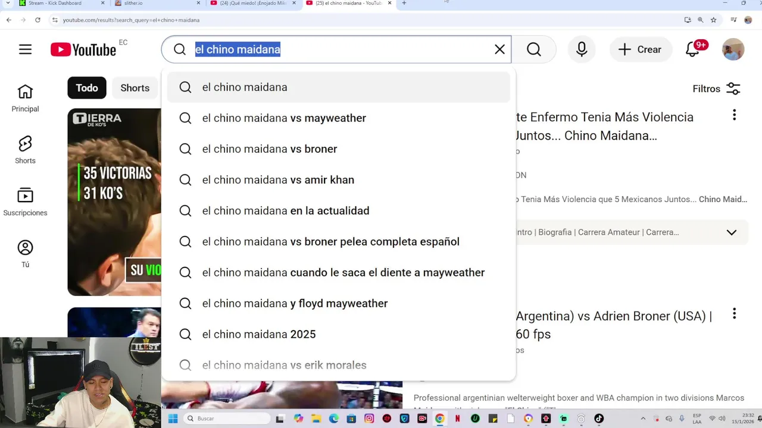Switch to the ¡Qué miedo! YouTube tab

click(252, 4)
